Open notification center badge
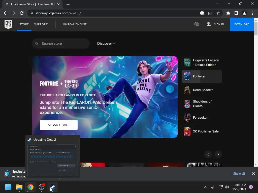 coord(251,187)
